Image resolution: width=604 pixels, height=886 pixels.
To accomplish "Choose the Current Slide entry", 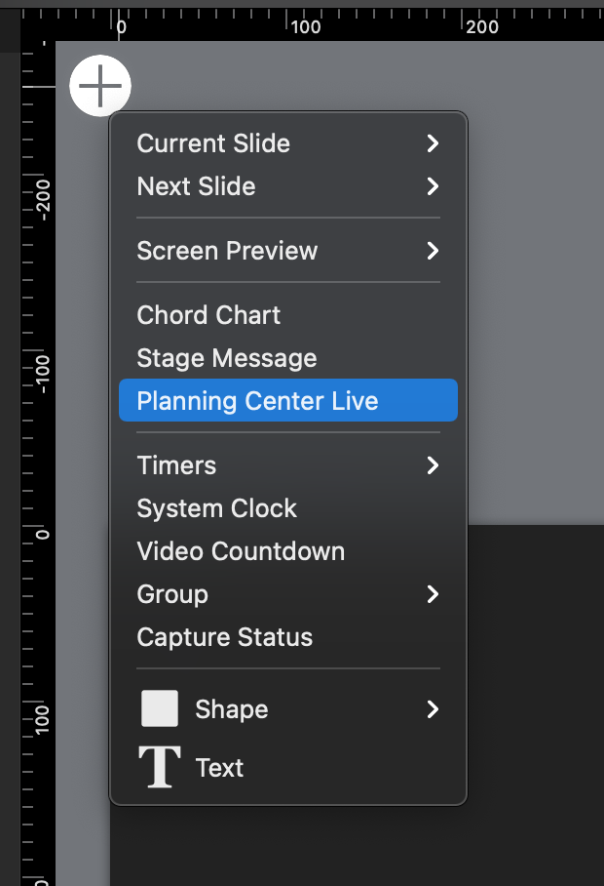I will [213, 143].
